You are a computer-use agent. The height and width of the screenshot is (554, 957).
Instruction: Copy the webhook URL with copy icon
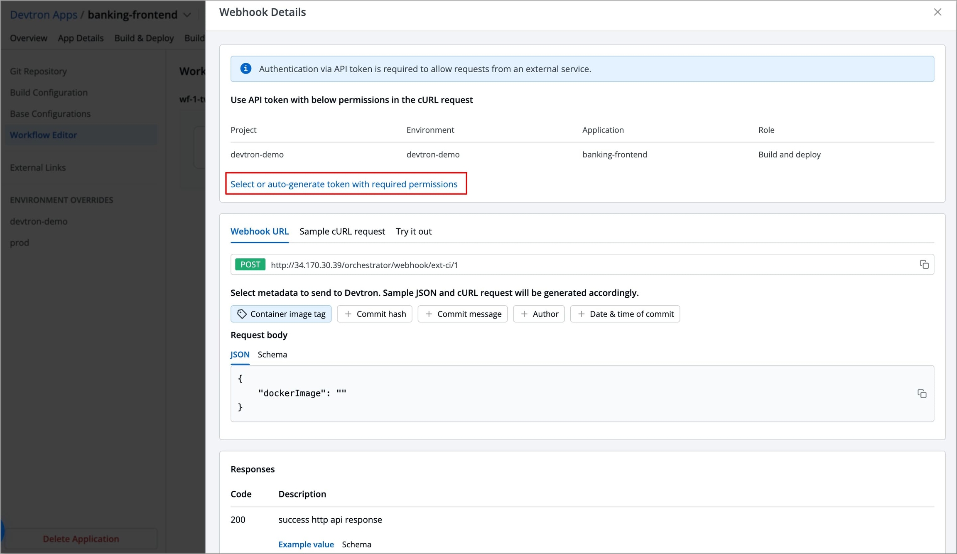tap(924, 265)
